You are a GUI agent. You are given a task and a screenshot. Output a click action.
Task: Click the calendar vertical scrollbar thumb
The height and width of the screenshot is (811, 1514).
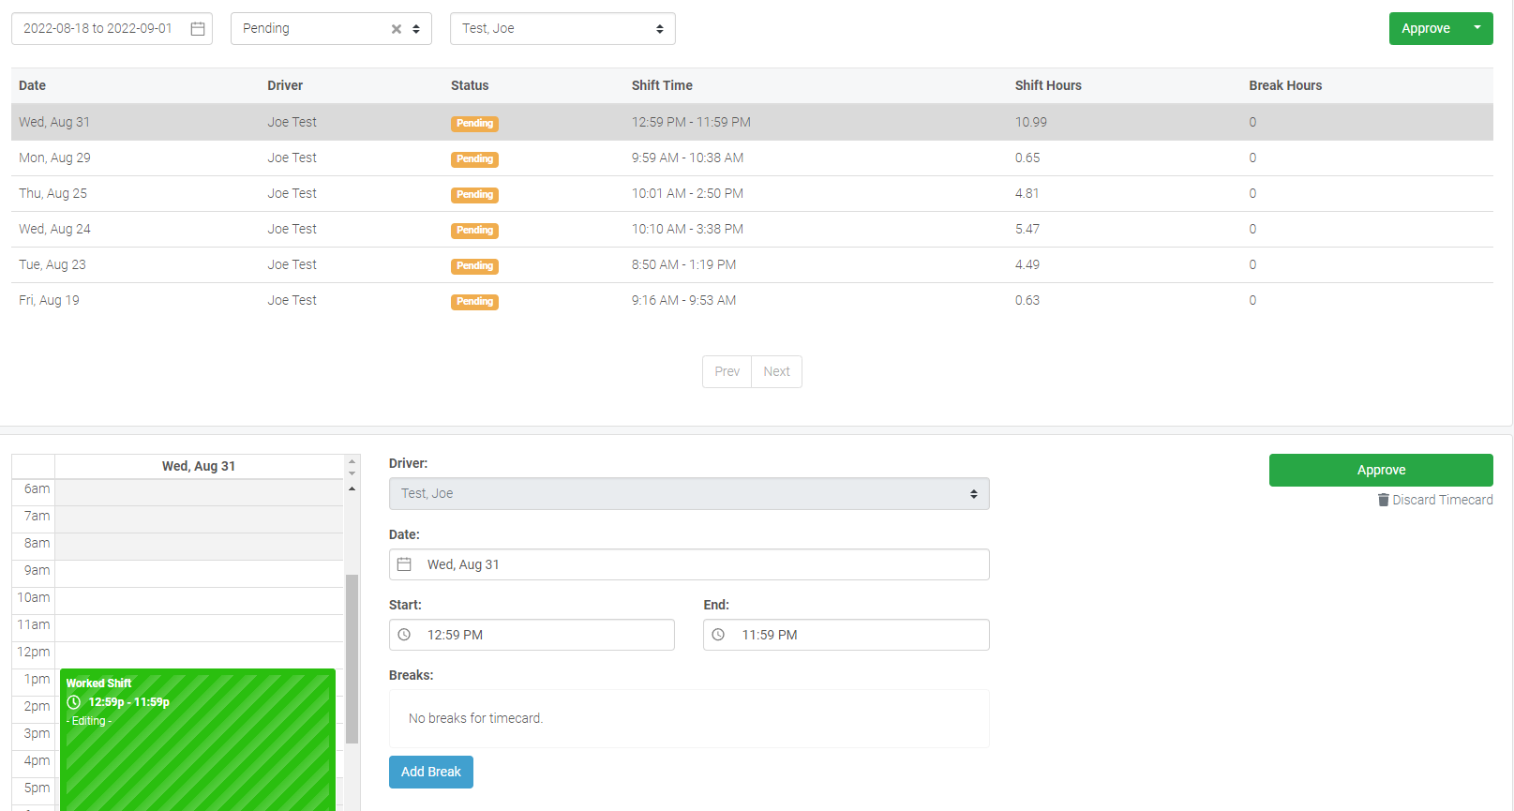(352, 659)
